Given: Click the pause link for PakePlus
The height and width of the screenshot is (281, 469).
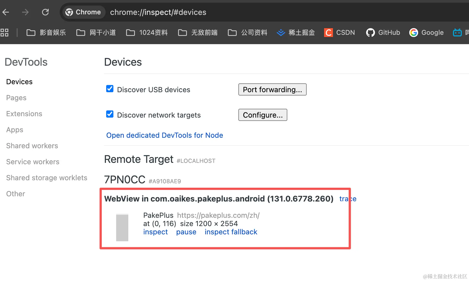Looking at the screenshot, I should tap(186, 232).
